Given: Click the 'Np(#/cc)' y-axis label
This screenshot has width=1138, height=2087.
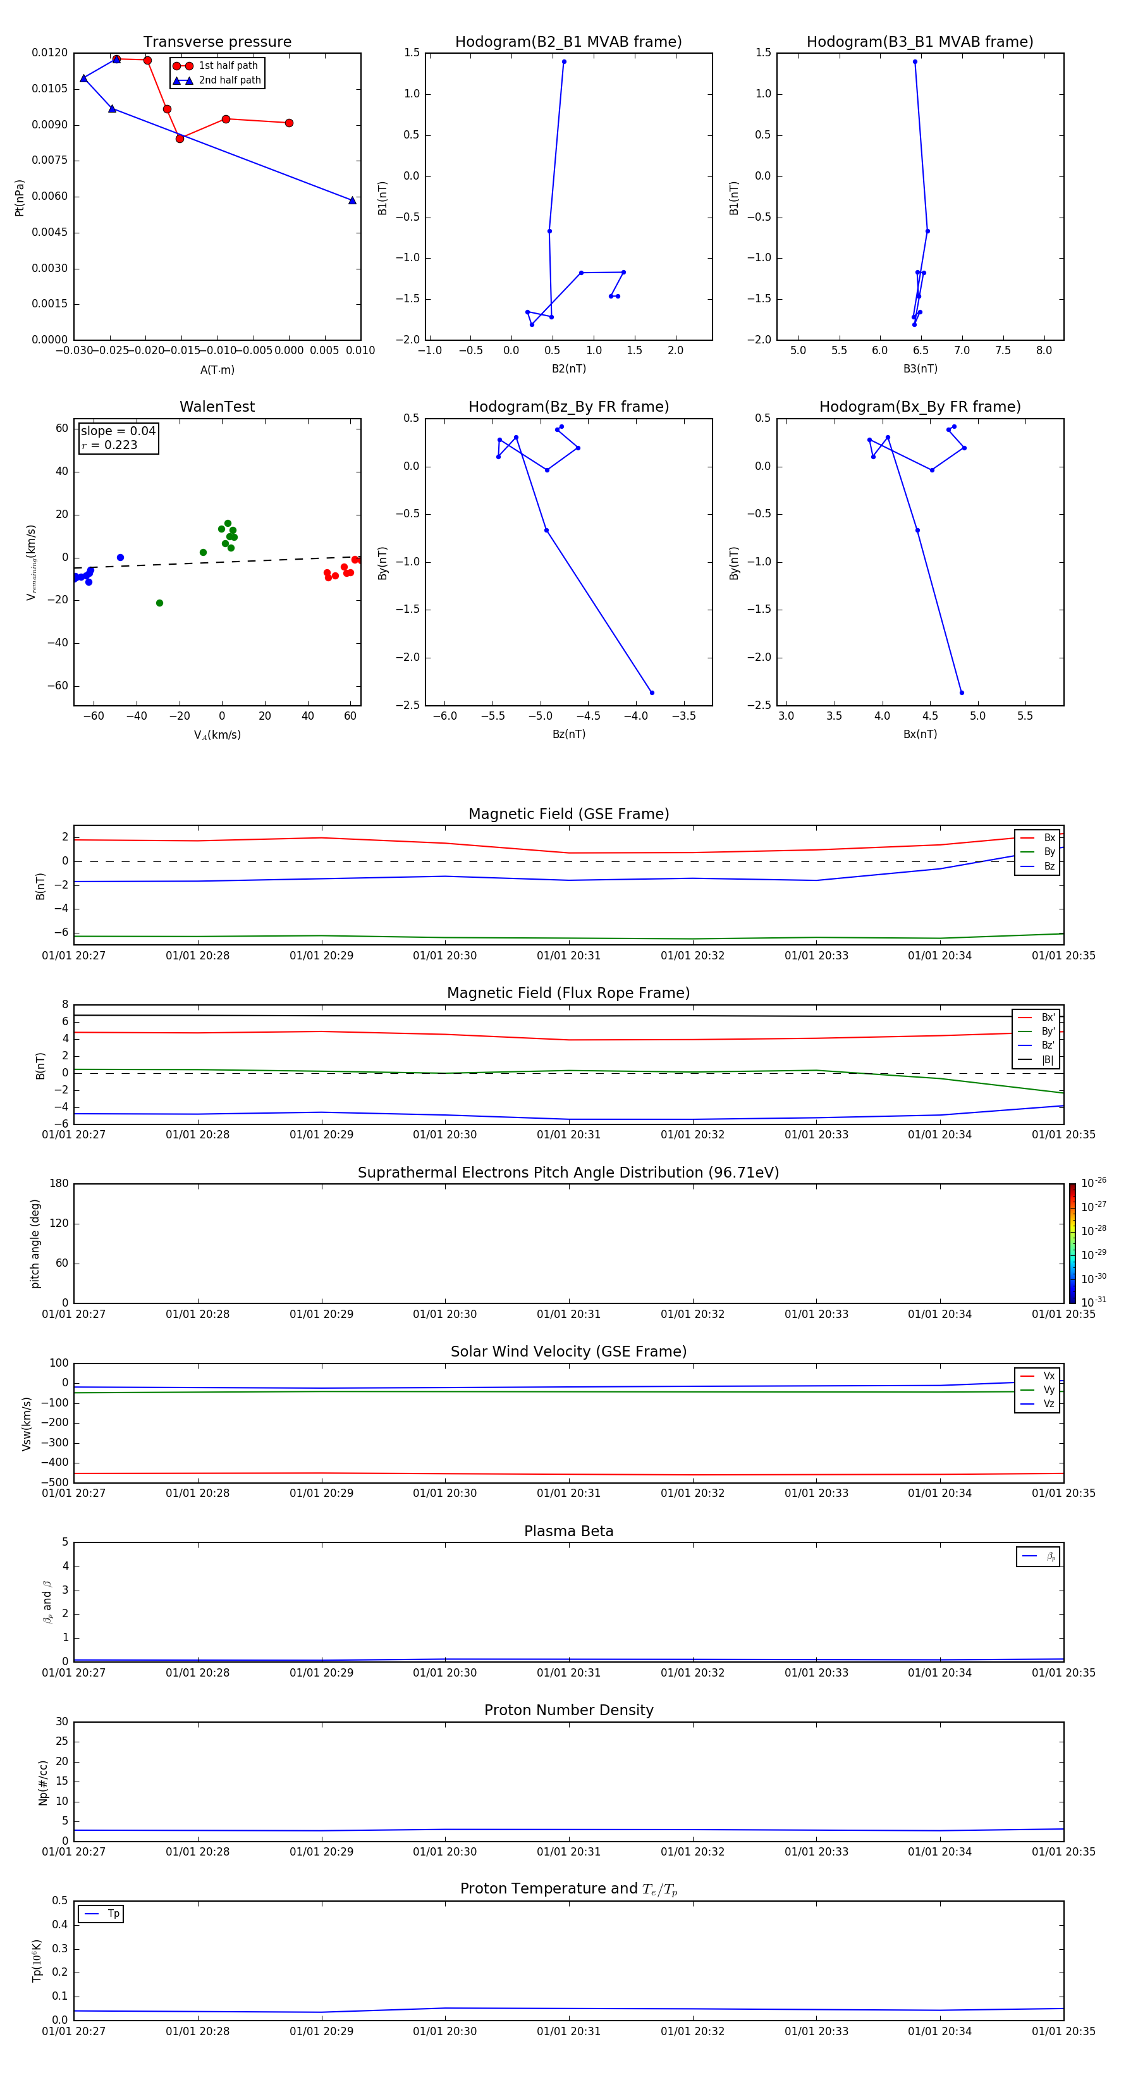Looking at the screenshot, I should pos(43,1782).
